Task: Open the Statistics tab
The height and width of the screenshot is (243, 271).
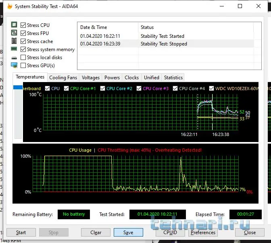Action: 173,78
